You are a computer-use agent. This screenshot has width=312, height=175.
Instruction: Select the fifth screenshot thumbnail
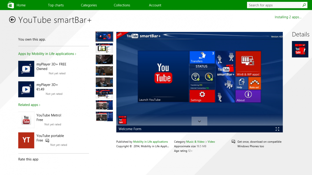coord(104,82)
